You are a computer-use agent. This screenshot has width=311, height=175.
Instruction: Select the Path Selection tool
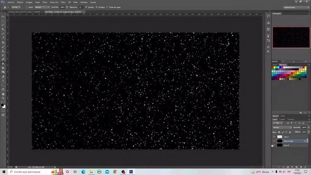3,86
